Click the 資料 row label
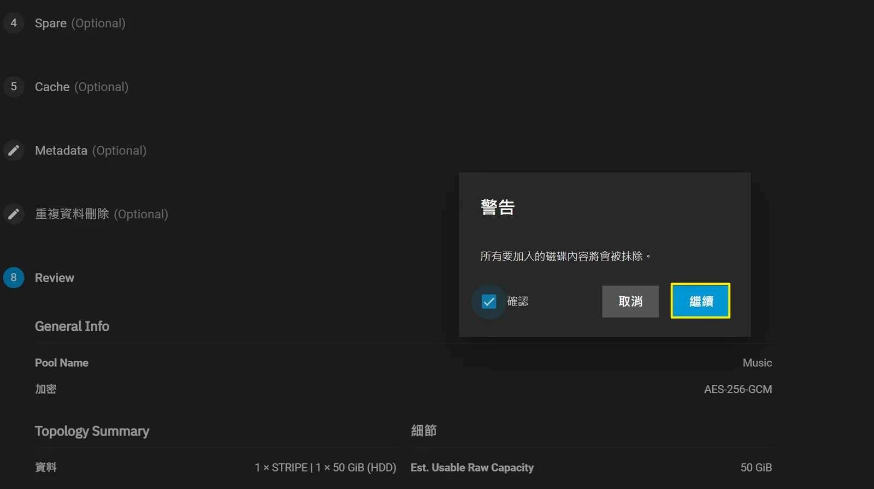This screenshot has height=489, width=874. point(46,467)
